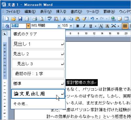Print the document using the printer icon
The image size is (131, 120).
point(35,19)
